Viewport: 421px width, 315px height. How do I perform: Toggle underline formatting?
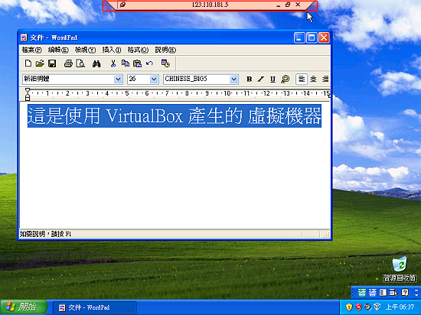pyautogui.click(x=273, y=79)
